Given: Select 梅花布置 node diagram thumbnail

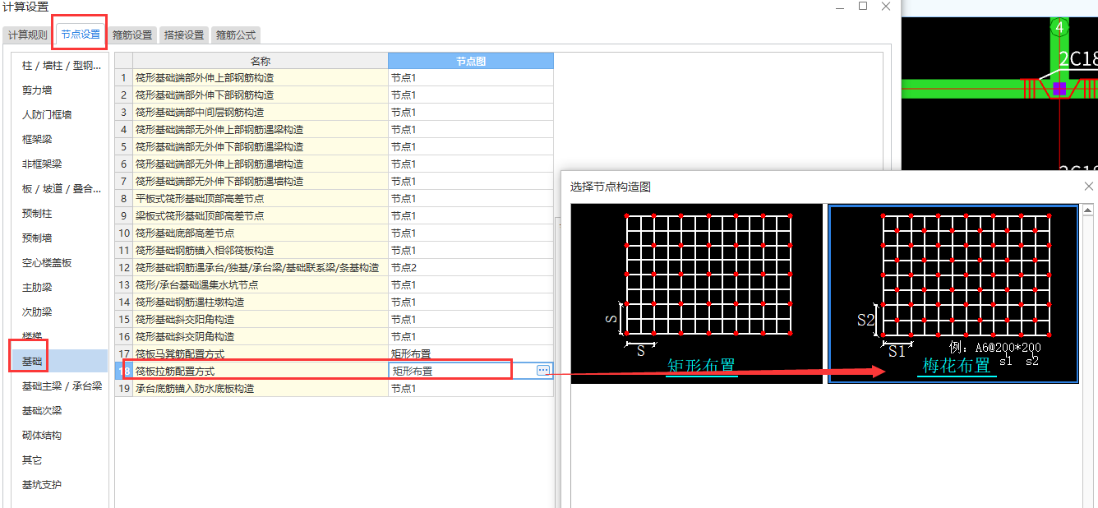Looking at the screenshot, I should point(953,293).
